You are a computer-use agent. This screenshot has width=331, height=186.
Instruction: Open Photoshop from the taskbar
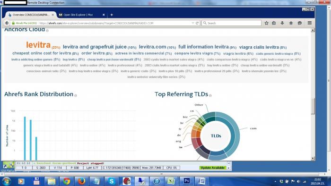tap(187, 181)
